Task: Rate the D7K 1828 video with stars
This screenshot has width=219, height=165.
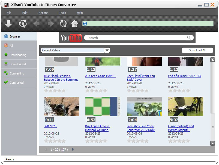Action: 55,141
